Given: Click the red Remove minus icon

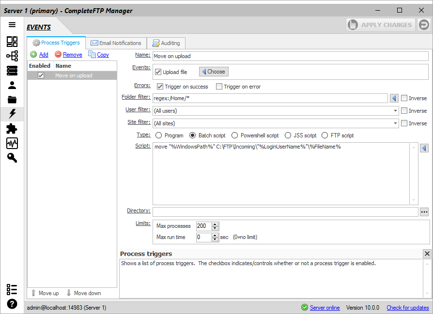Looking at the screenshot, I should (x=58, y=54).
